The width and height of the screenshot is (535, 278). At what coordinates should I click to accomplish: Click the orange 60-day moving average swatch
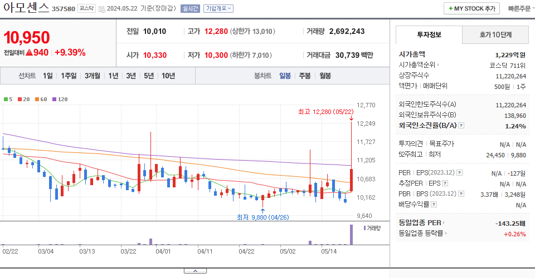[x=37, y=100]
